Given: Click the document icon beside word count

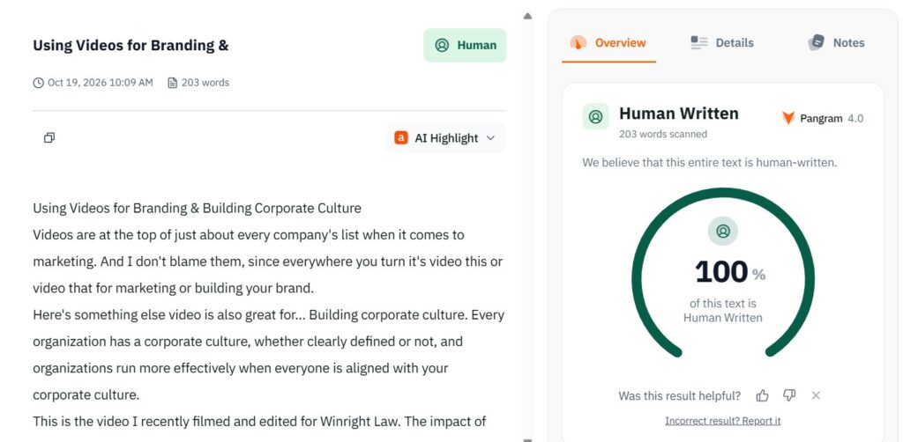Looking at the screenshot, I should tap(172, 83).
